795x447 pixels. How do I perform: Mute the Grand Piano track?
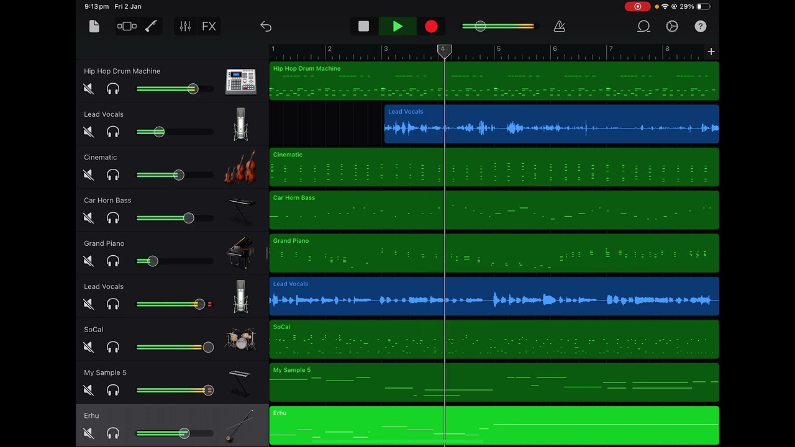[x=89, y=261]
